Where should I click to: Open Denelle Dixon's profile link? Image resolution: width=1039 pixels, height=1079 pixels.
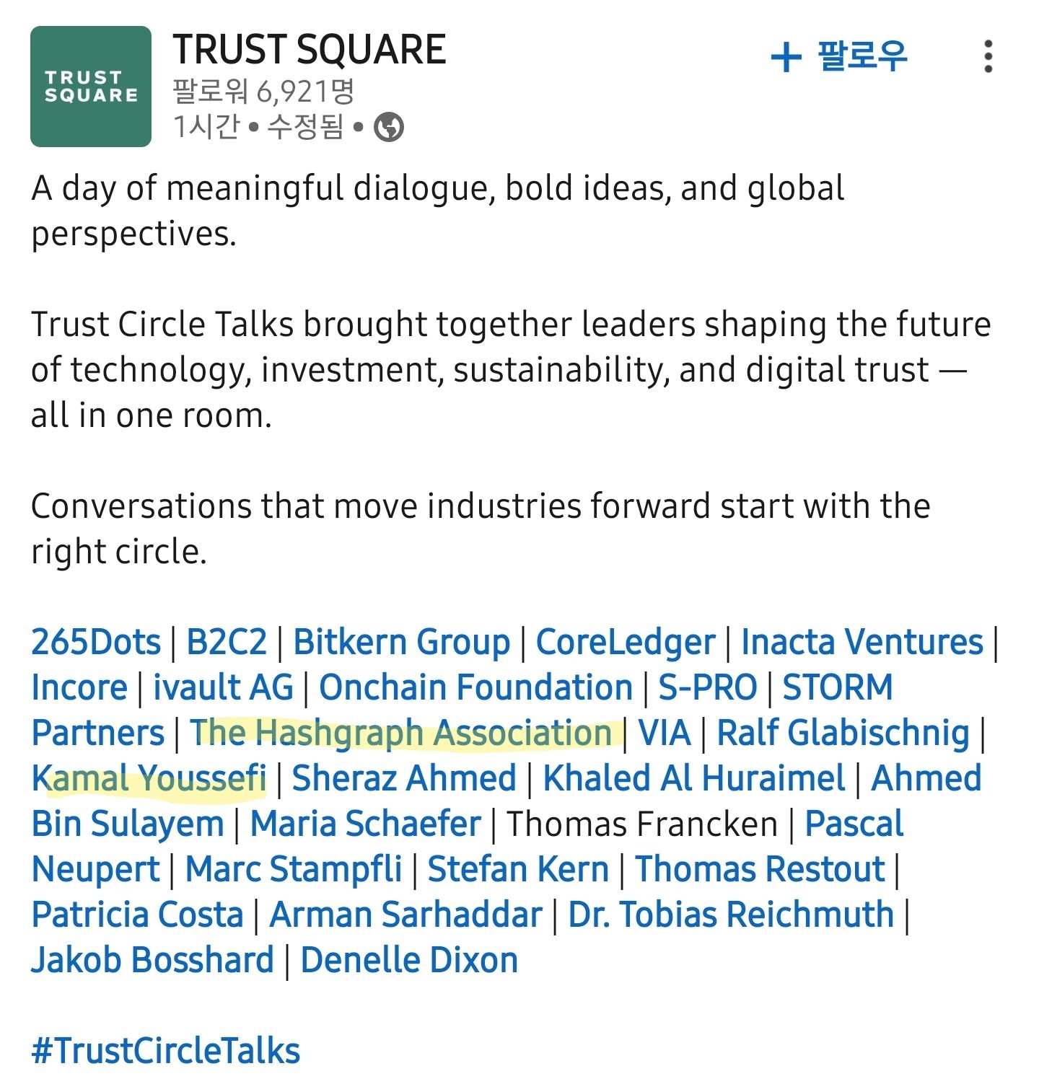(x=409, y=960)
